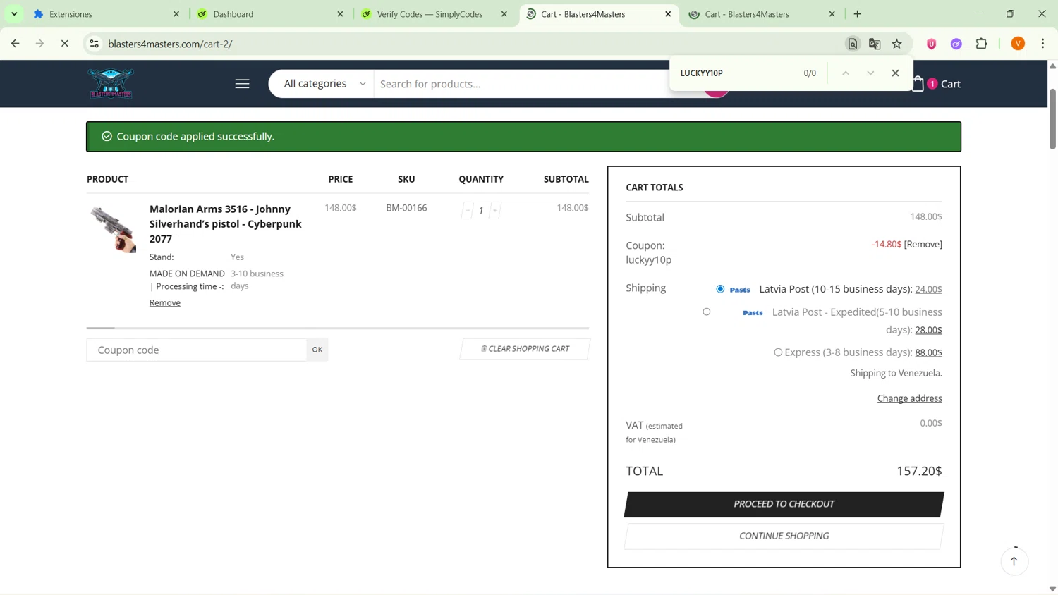Select Latvia Post Expedited shipping
This screenshot has width=1058, height=595.
coord(707,312)
